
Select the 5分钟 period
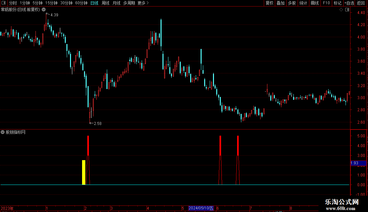click(x=37, y=3)
